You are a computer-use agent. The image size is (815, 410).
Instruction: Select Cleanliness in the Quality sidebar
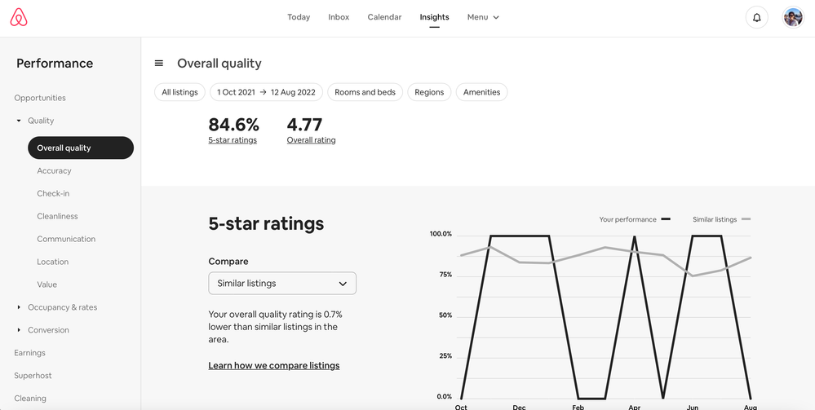(57, 216)
